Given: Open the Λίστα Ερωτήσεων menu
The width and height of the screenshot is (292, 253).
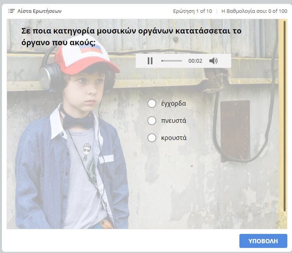Looking at the screenshot, I should coord(39,11).
